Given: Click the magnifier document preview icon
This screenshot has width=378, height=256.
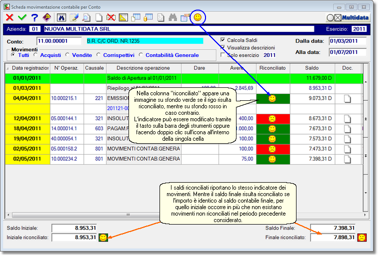Looking at the screenshot, I should click(x=86, y=17).
